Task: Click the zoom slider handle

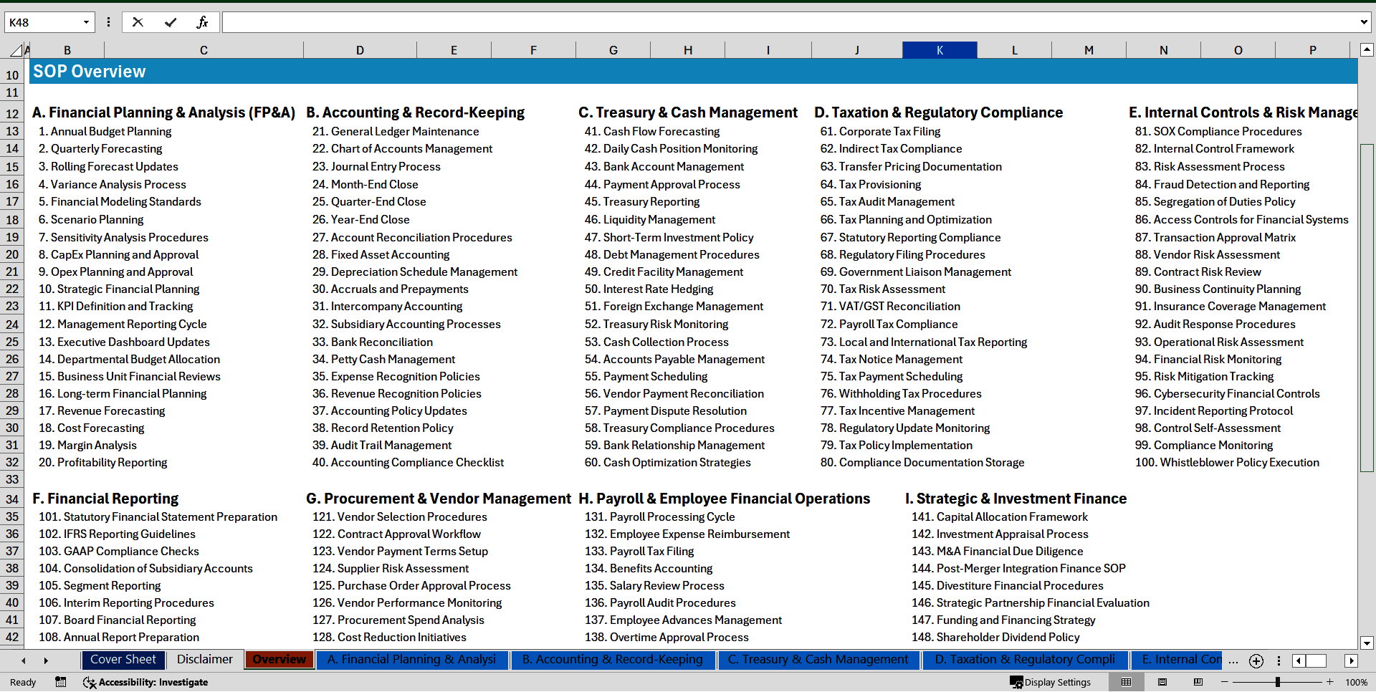Action: tap(1277, 682)
